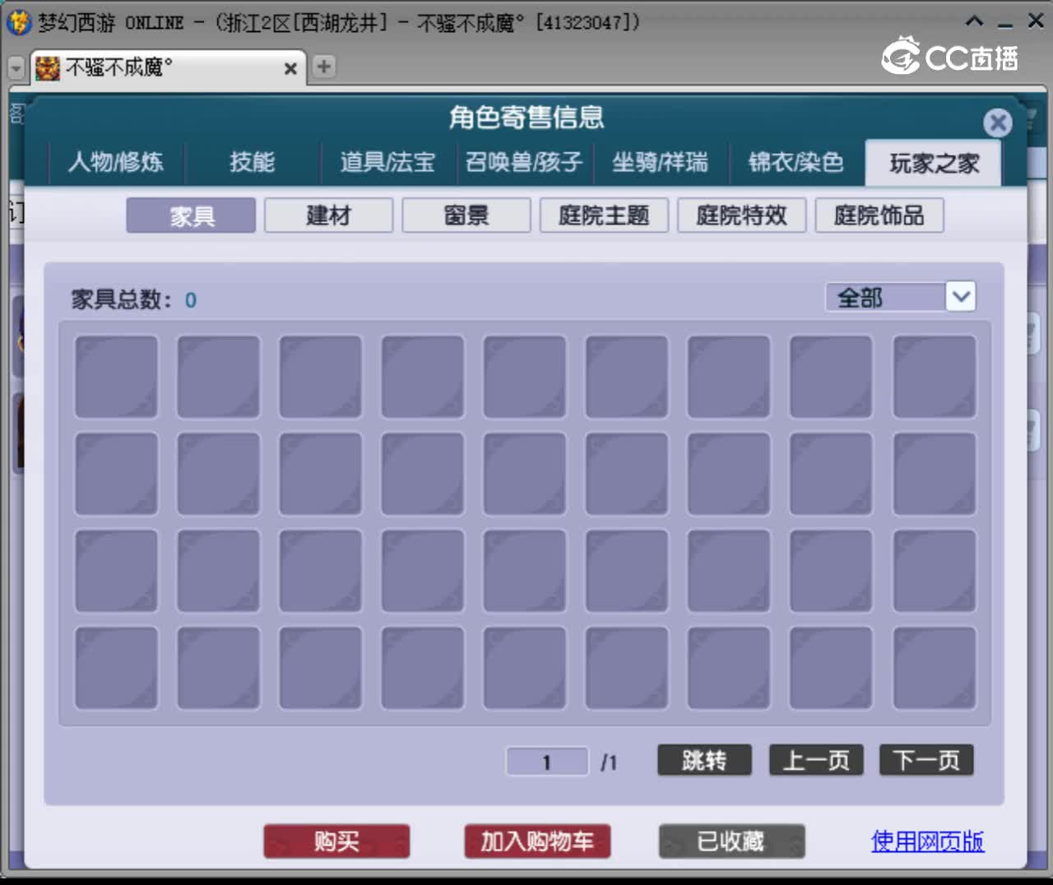Image resolution: width=1053 pixels, height=885 pixels.
Task: Open the 人物/修炼 tab
Action: [116, 161]
